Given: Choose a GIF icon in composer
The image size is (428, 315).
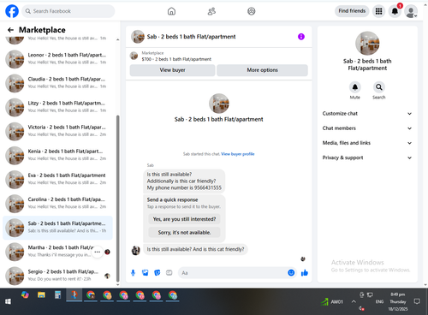Looking at the screenshot, I should pyautogui.click(x=169, y=273).
